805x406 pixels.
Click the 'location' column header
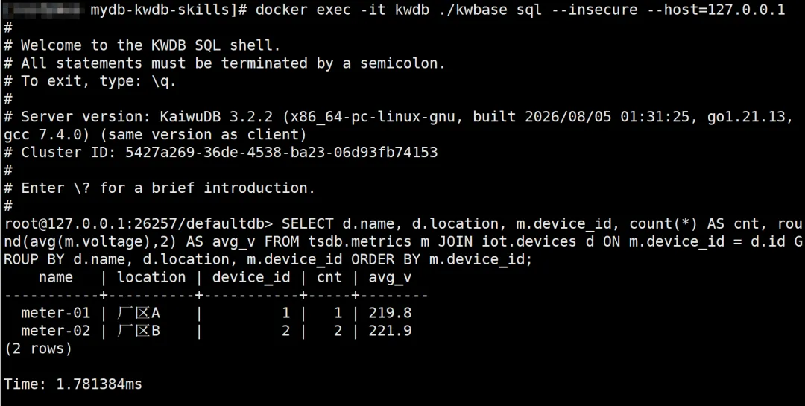click(x=151, y=278)
